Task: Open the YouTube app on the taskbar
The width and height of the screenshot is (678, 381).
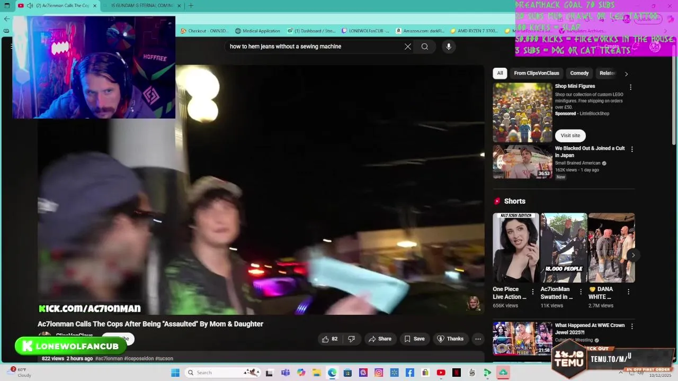Action: 441,373
